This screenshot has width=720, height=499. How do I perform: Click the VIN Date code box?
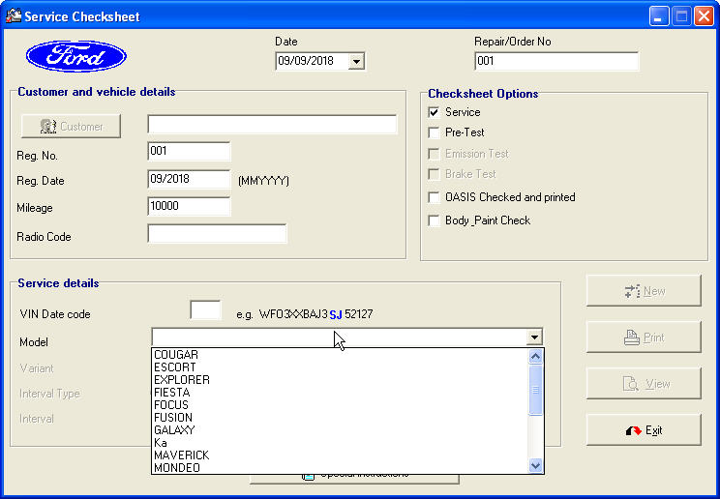205,309
